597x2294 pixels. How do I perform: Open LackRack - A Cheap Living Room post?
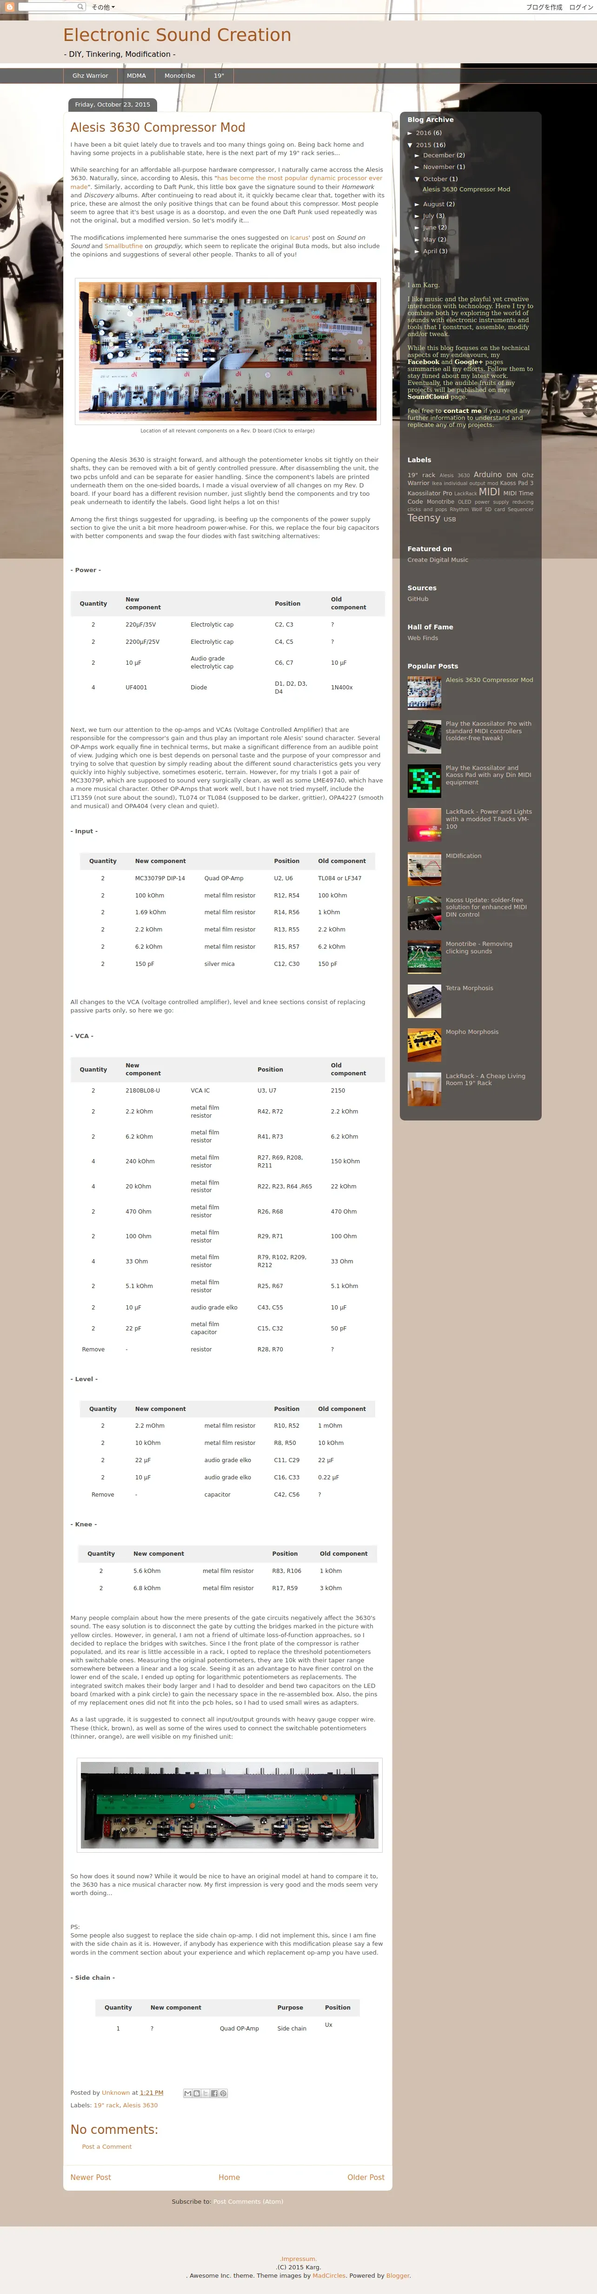pos(486,1080)
